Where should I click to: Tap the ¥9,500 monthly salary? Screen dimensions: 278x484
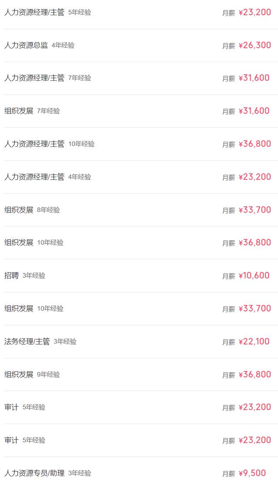[x=252, y=473]
